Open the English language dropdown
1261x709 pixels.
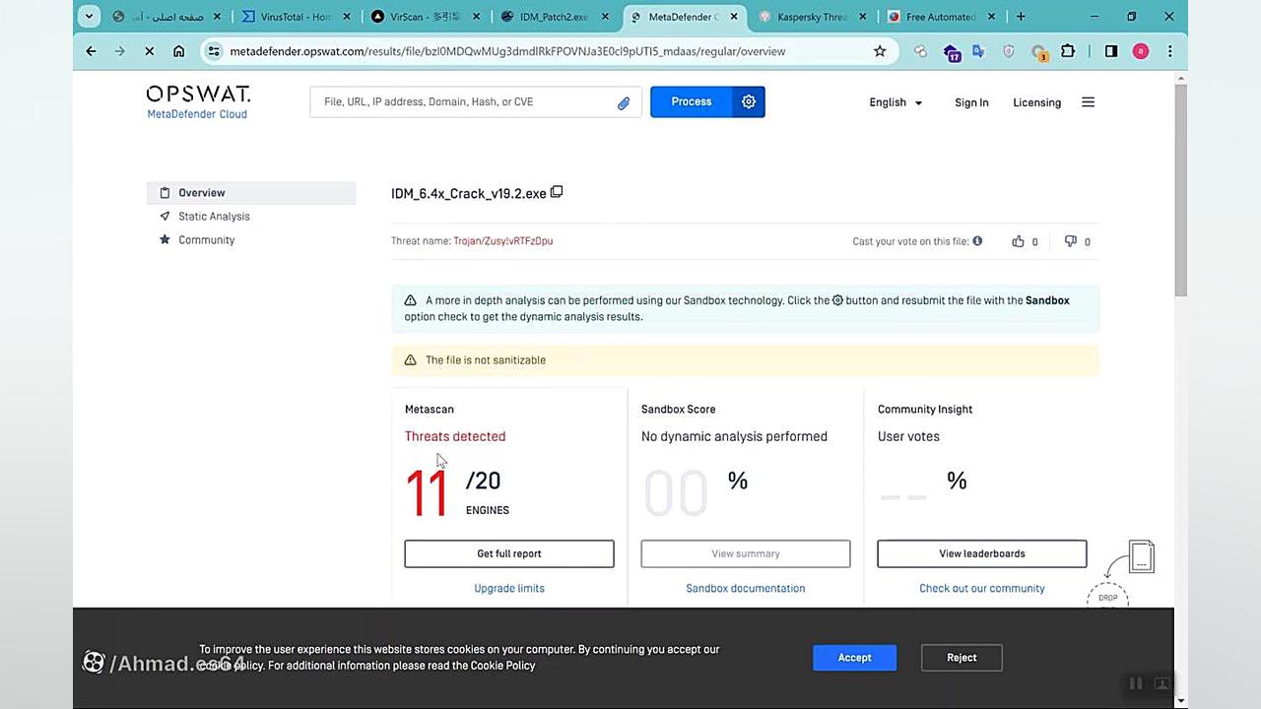coord(896,102)
